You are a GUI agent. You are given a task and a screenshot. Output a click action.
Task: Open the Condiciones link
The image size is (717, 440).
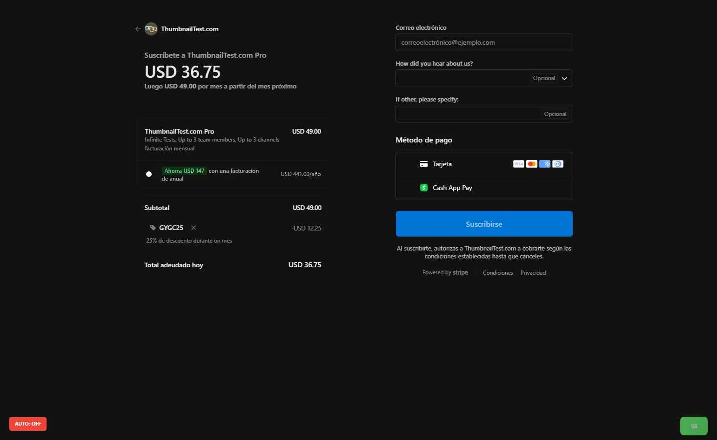pos(498,273)
